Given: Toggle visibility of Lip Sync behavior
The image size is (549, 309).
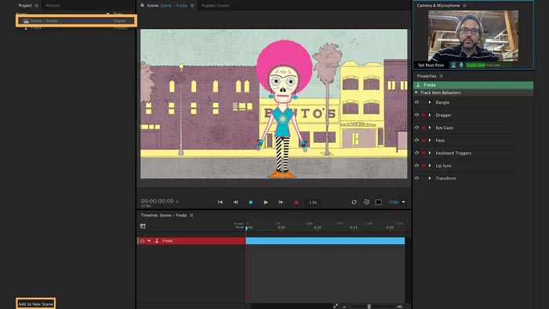Looking at the screenshot, I should [x=416, y=165].
